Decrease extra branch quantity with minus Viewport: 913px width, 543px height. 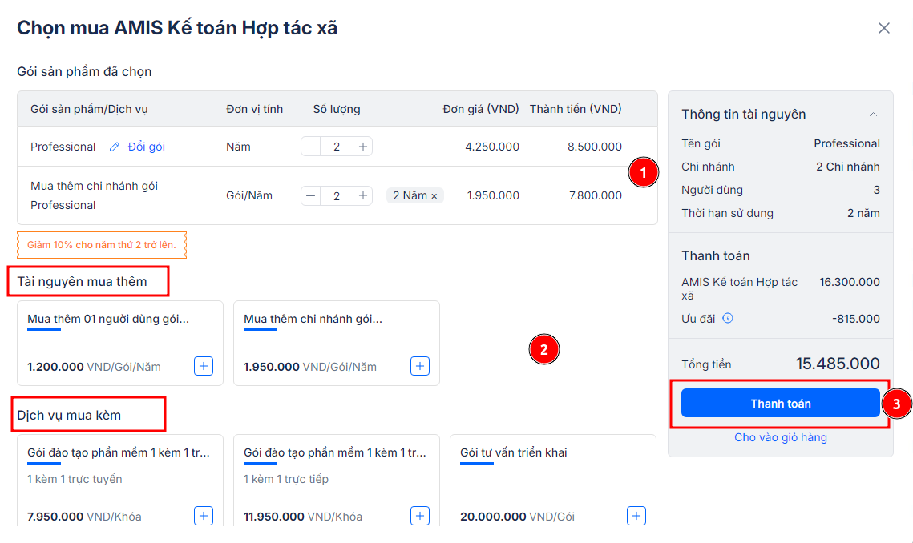pyautogui.click(x=311, y=196)
